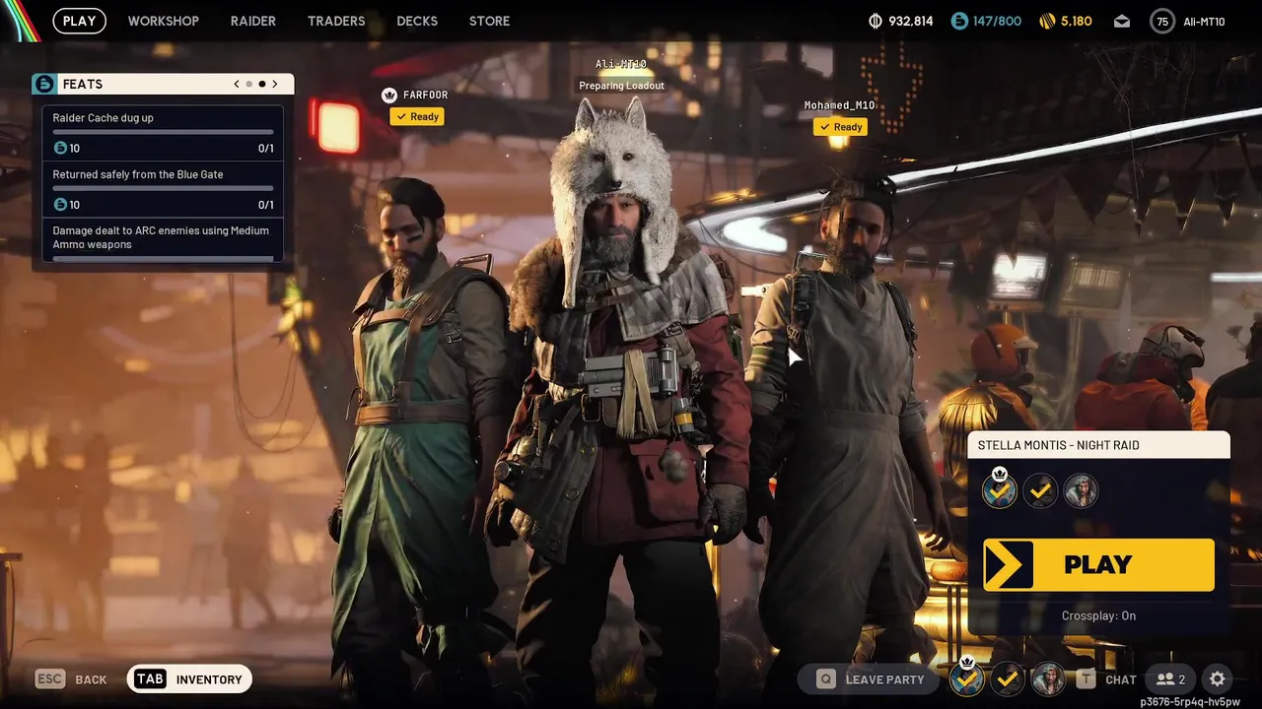1262x709 pixels.
Task: Click the BACK button
Action: coord(71,678)
